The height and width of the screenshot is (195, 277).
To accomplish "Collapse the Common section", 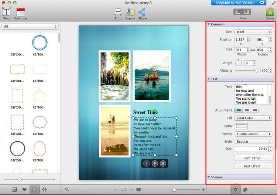I will pos(209,24).
